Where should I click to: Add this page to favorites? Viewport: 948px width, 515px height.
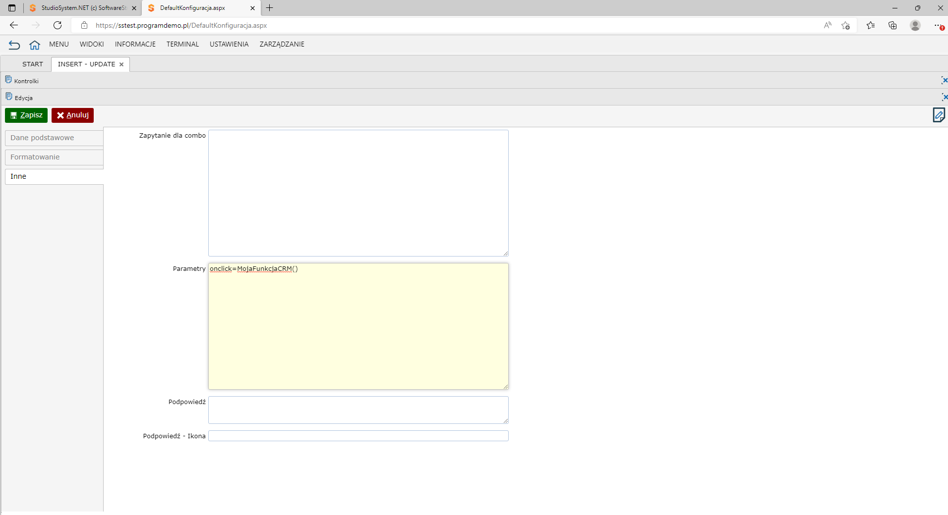[x=846, y=25]
